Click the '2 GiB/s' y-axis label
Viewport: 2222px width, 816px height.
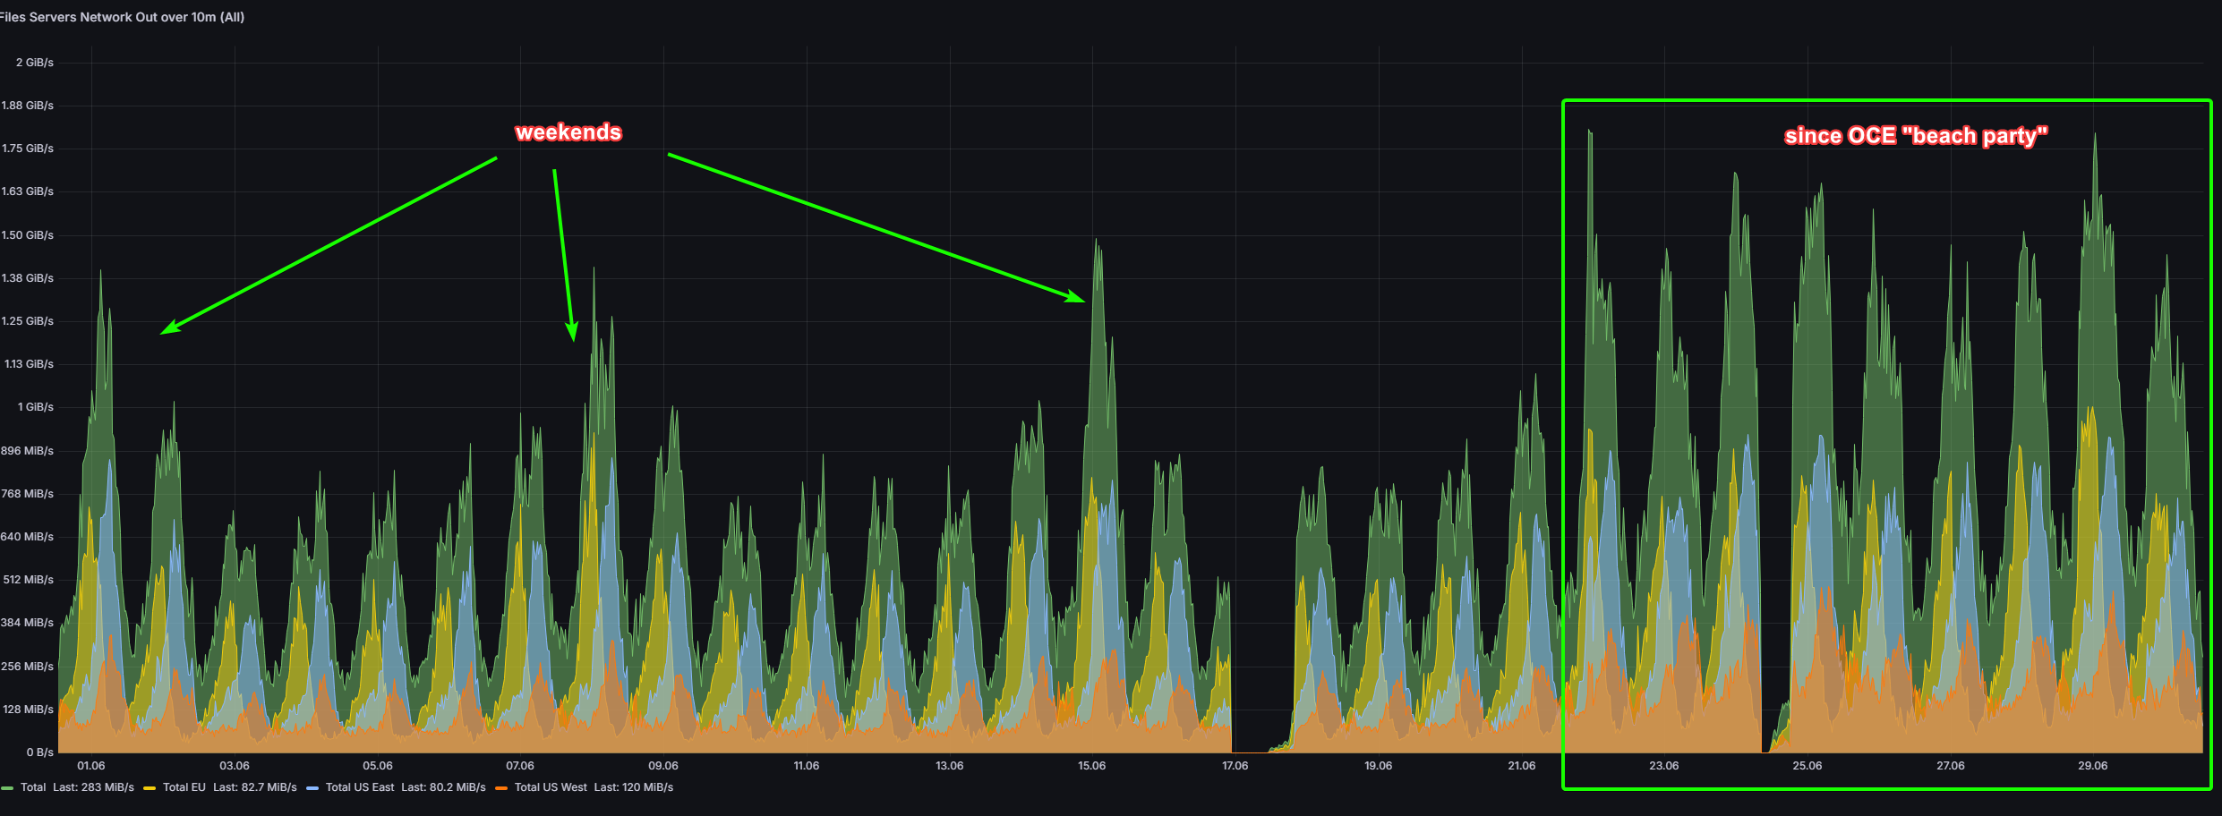click(x=35, y=63)
